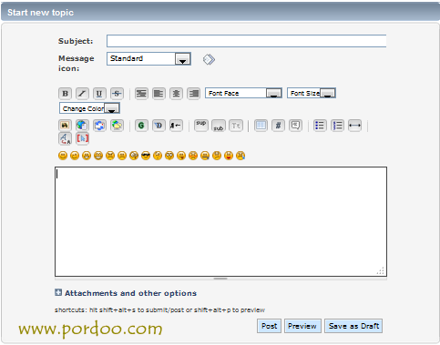440x345 pixels.
Task: Click the blue circular arrows icon
Action: tap(99, 126)
